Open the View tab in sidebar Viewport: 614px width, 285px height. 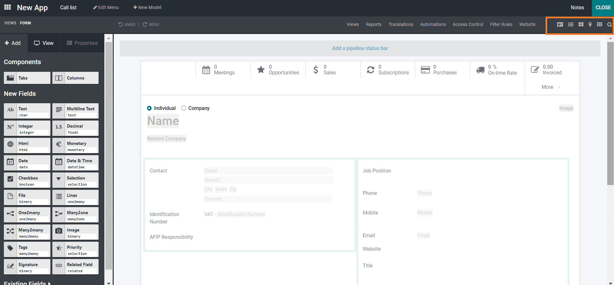click(x=44, y=43)
